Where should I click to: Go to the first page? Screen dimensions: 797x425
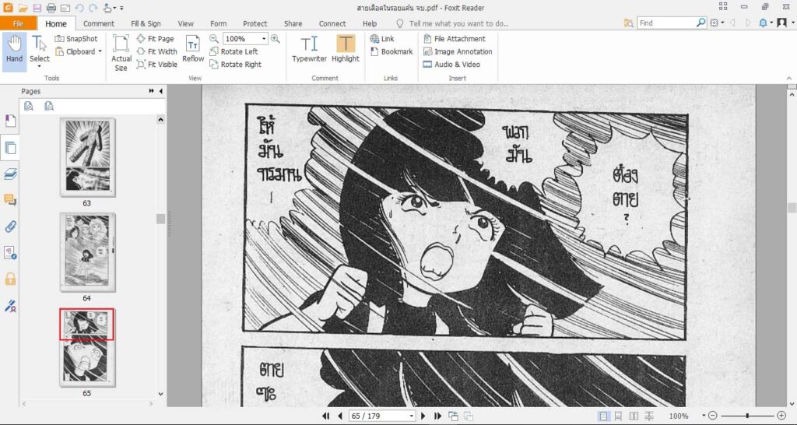click(x=326, y=416)
